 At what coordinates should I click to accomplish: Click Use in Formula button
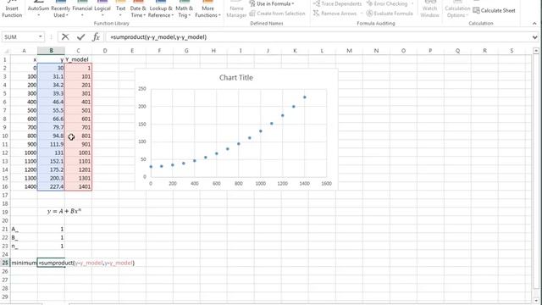[x=272, y=3]
